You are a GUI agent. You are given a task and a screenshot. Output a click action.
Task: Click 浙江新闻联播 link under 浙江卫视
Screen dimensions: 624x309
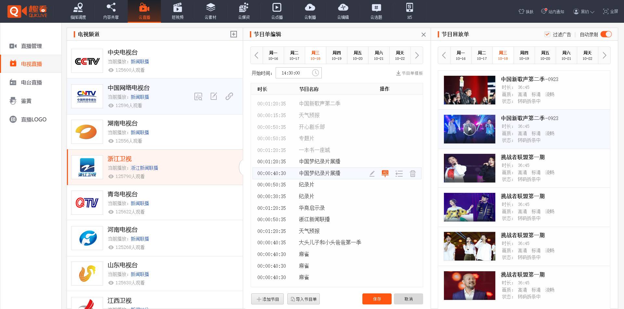(x=144, y=168)
